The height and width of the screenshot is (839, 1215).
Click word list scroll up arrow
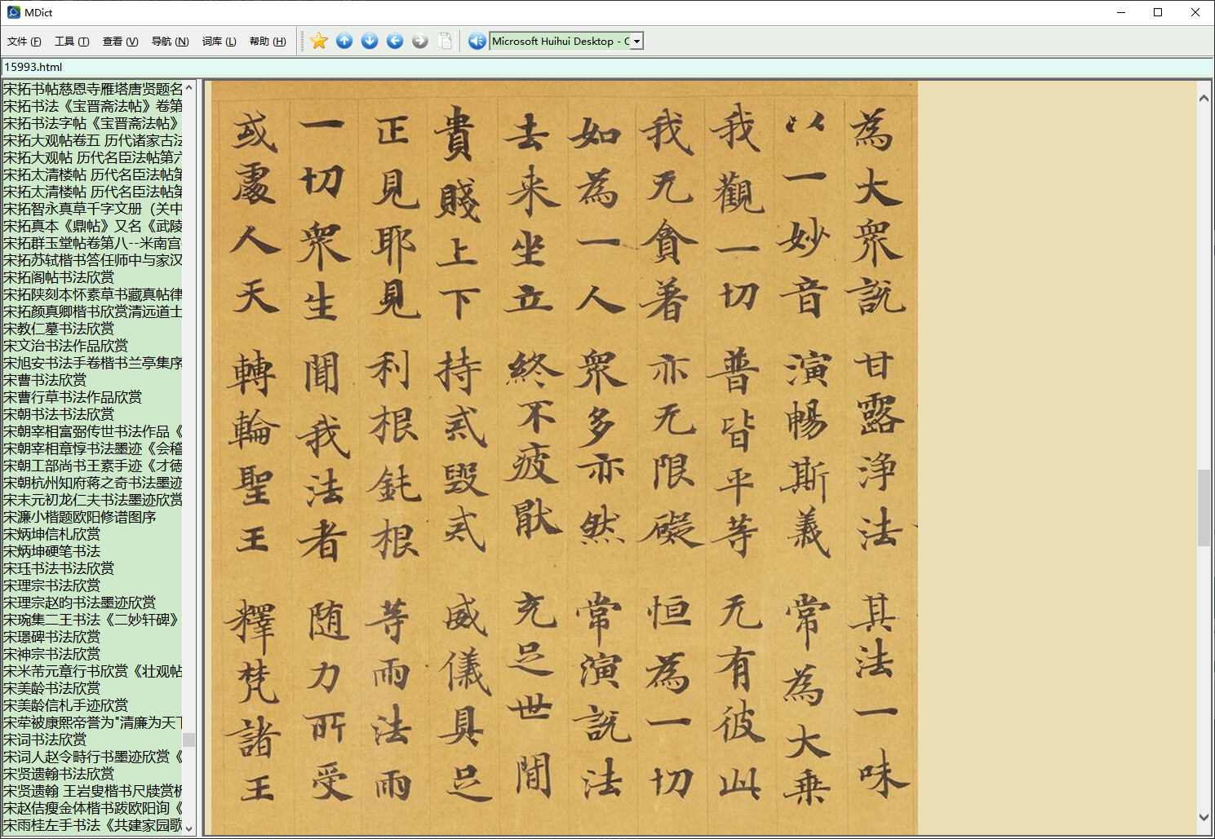pyautogui.click(x=189, y=87)
